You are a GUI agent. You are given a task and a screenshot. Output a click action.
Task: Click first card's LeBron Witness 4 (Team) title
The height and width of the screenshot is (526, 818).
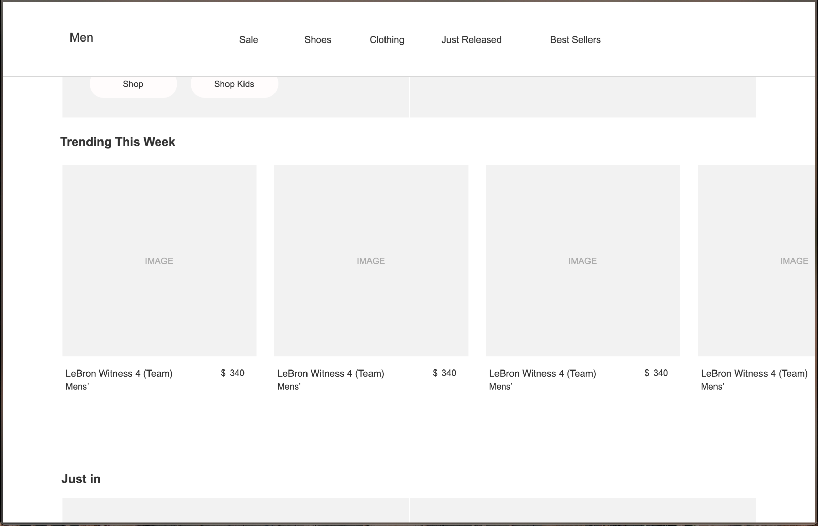point(119,373)
